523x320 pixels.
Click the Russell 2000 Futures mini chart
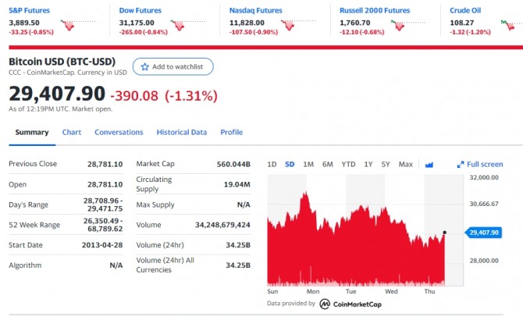(400, 24)
